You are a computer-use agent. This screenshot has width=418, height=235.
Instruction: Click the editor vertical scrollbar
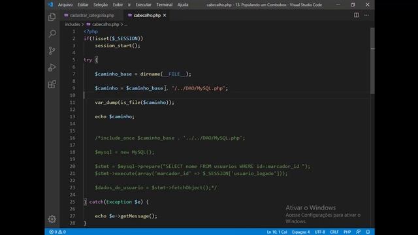[372, 61]
